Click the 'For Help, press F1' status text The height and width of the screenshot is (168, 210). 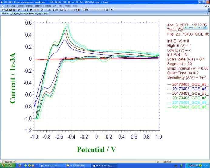point(8,162)
